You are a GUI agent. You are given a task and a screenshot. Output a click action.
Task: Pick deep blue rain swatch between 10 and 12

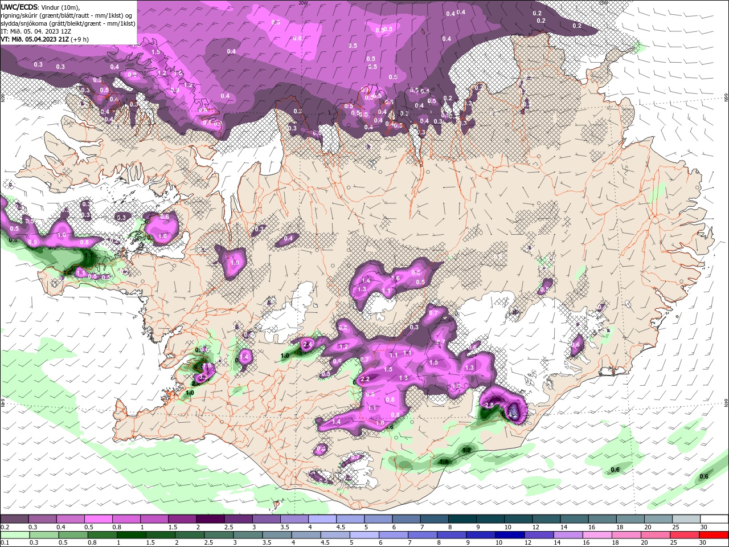pos(510,535)
